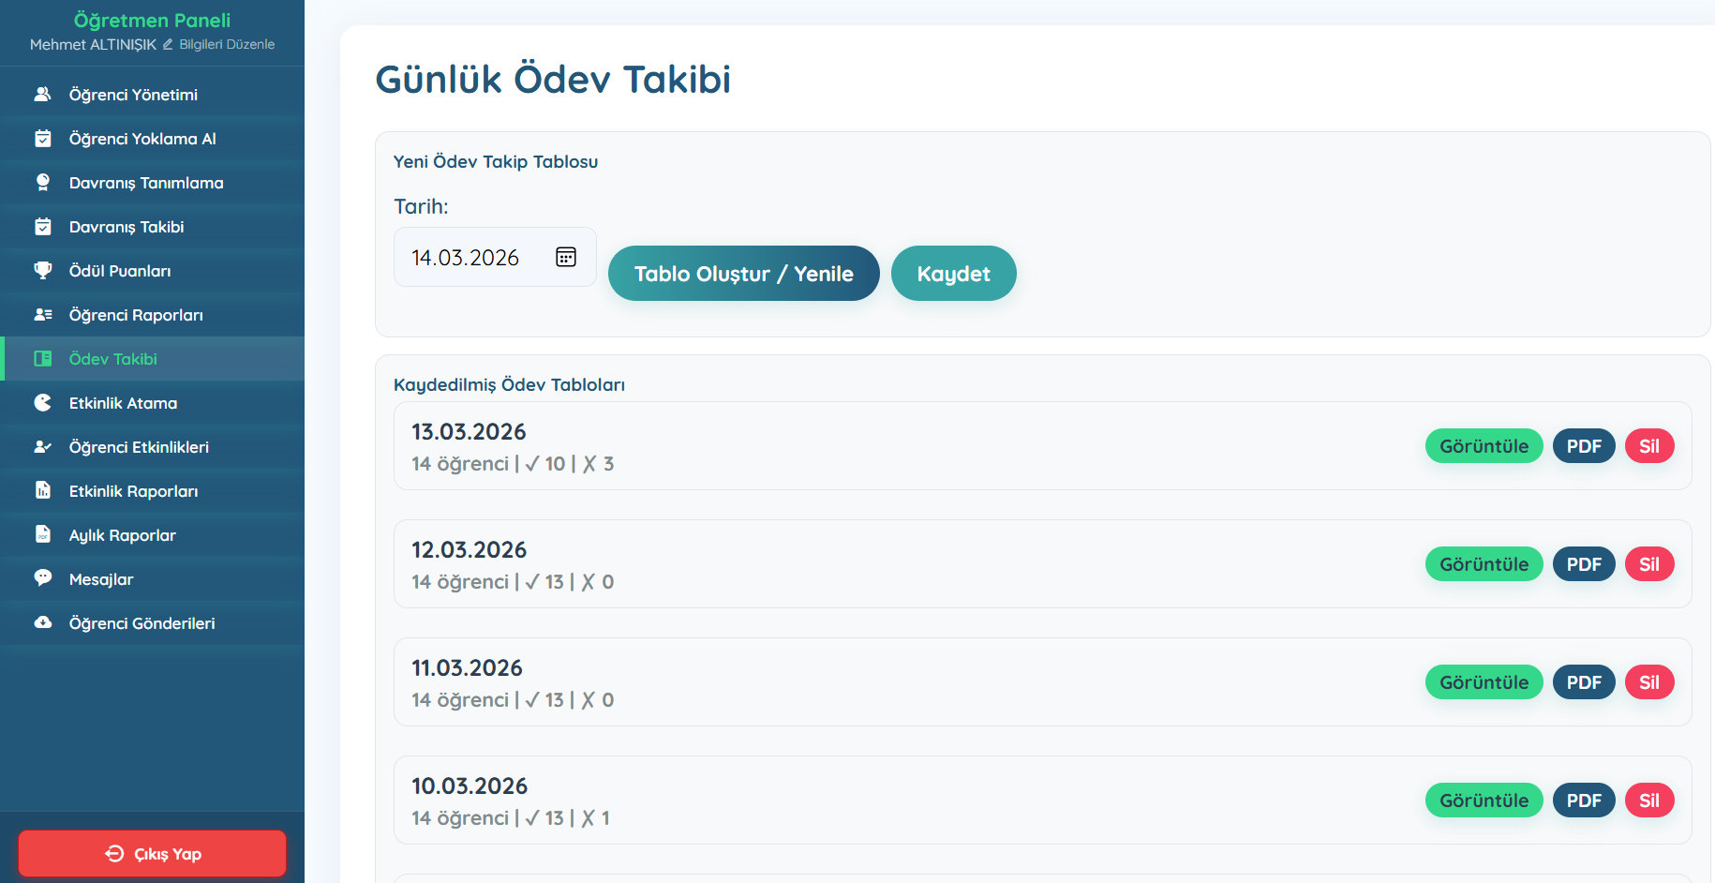Delete the 10.03.2026 table via Sil
Image resolution: width=1715 pixels, height=883 pixels.
(x=1649, y=800)
